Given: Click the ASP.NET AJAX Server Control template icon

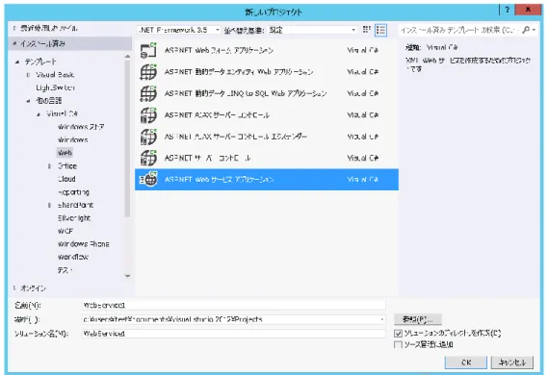Looking at the screenshot, I should coord(148,115).
